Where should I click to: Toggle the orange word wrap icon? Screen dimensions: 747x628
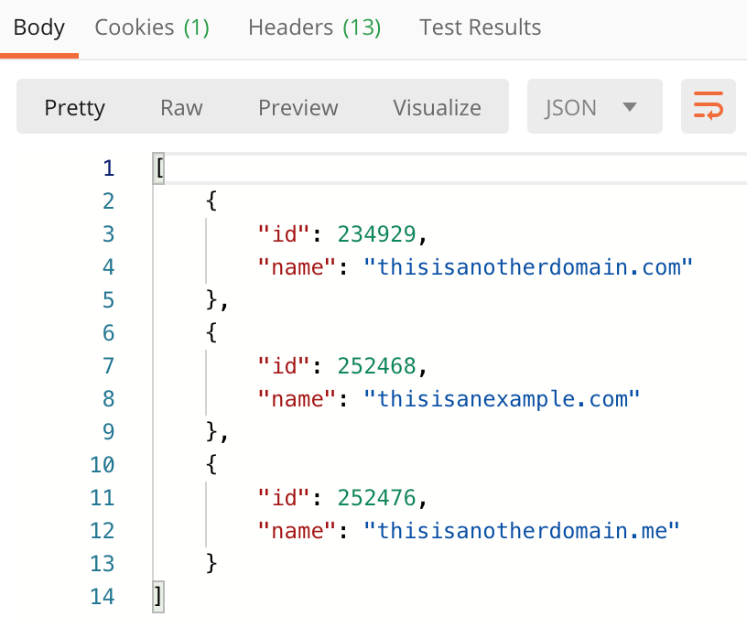708,106
